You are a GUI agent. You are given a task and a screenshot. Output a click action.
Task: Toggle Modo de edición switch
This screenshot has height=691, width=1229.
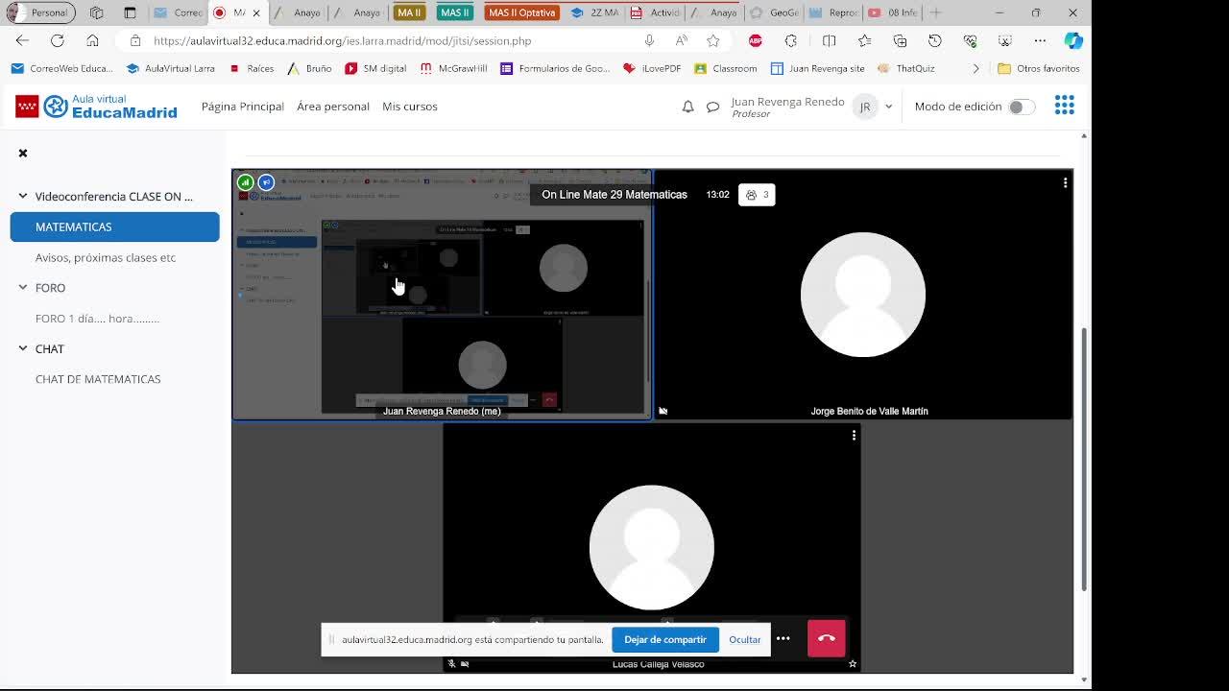pyautogui.click(x=1020, y=107)
